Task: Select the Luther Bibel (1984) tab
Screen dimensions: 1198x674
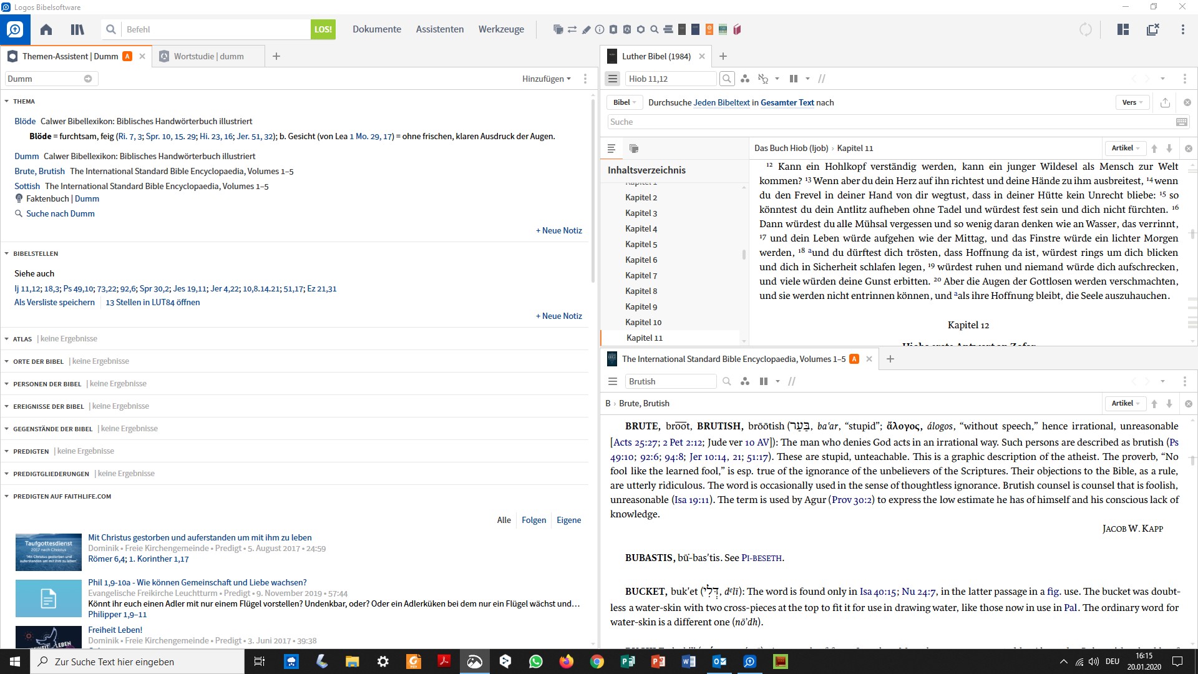Action: 656,56
